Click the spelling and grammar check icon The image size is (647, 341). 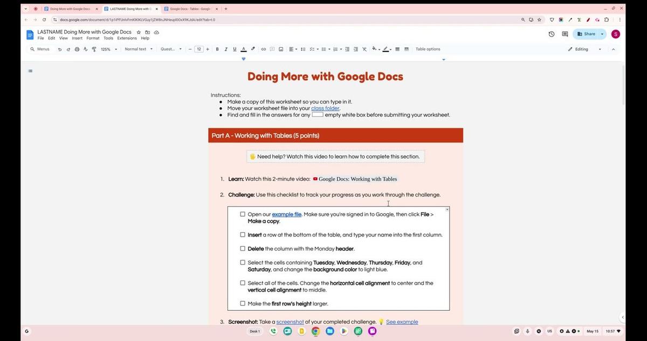[x=85, y=49]
